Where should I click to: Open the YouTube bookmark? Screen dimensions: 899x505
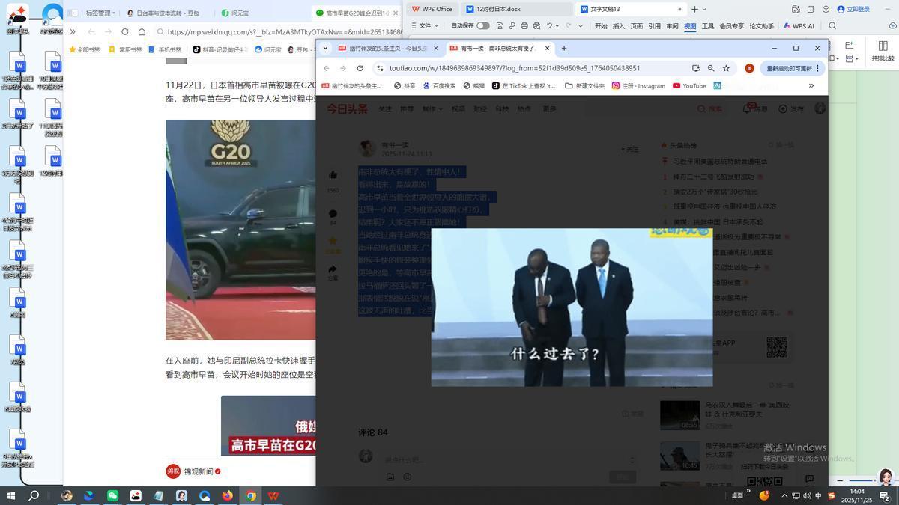[689, 86]
